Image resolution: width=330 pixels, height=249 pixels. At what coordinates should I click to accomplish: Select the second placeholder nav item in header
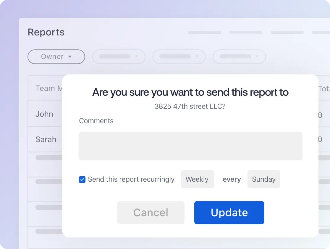[x=246, y=32]
